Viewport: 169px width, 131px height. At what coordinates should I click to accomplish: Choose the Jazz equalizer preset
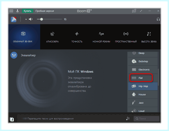click(x=143, y=103)
